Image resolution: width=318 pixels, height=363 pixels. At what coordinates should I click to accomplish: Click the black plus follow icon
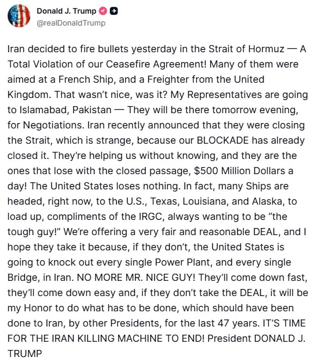(x=114, y=11)
